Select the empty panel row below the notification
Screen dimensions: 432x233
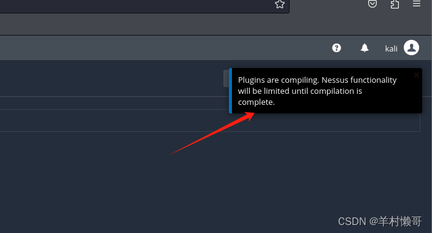[x=210, y=120]
